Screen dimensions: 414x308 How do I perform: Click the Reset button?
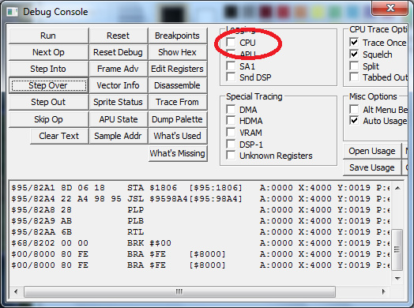[x=118, y=36]
